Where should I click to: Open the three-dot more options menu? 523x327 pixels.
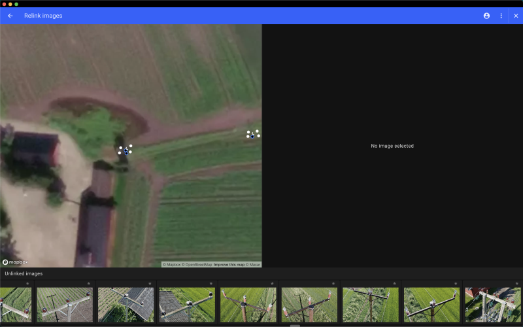point(501,16)
